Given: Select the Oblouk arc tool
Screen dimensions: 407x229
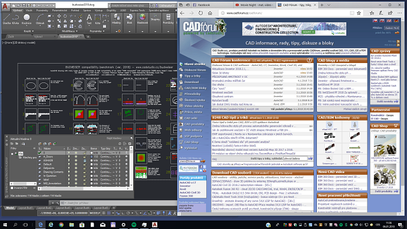Looking at the screenshot, I should [x=40, y=19].
